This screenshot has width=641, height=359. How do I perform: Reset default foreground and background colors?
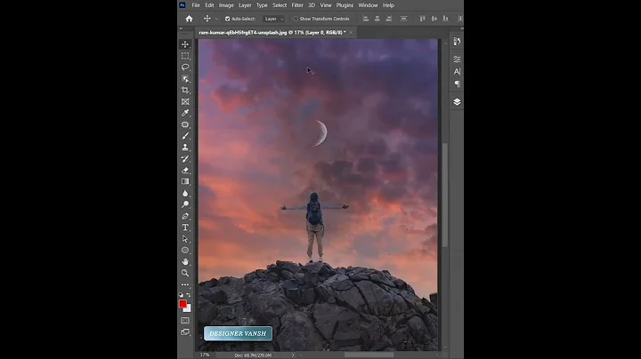(181, 294)
